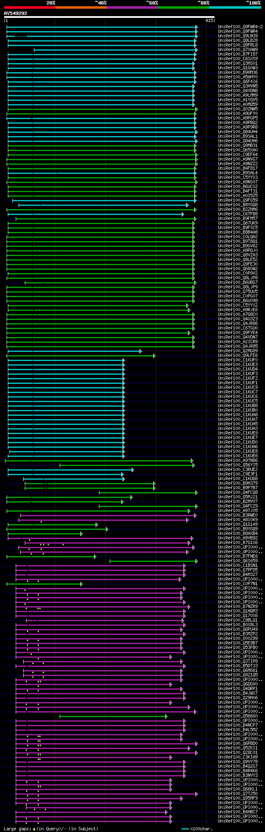265x832 pixels.
Task: Select the UniRef100_Q56660 label
Action: click(x=238, y=716)
